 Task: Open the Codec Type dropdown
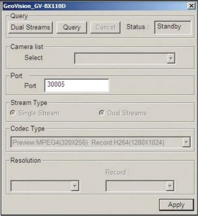100,142
